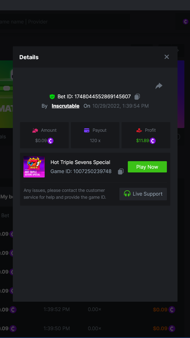Click the purple coin icon at top right

point(186,22)
